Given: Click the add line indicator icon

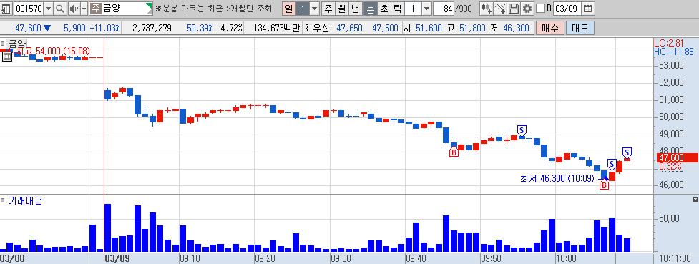Looking at the screenshot, I should [x=500, y=8].
